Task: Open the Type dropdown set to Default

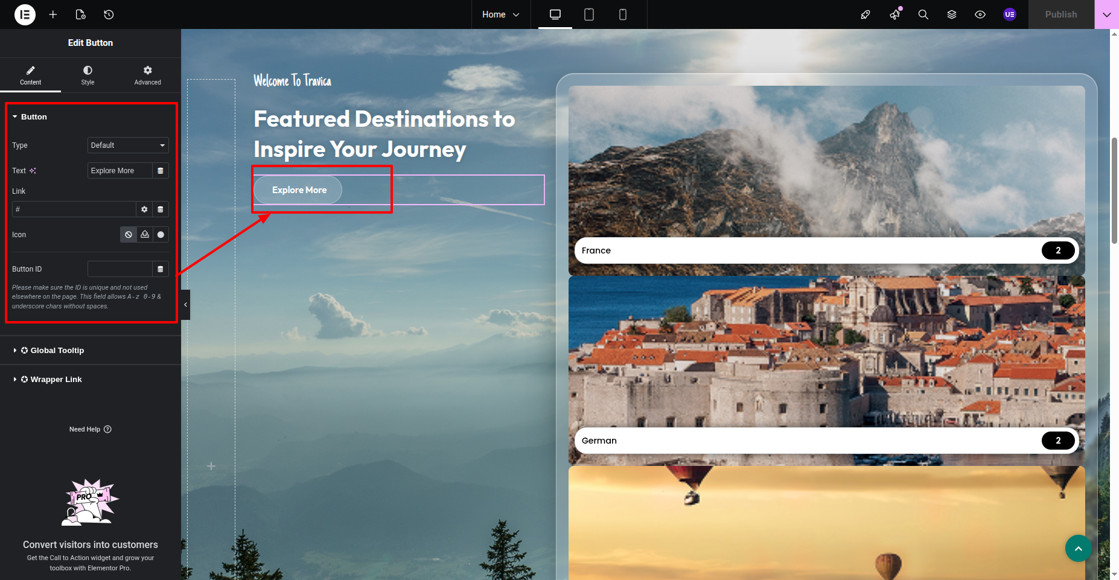Action: coord(128,145)
